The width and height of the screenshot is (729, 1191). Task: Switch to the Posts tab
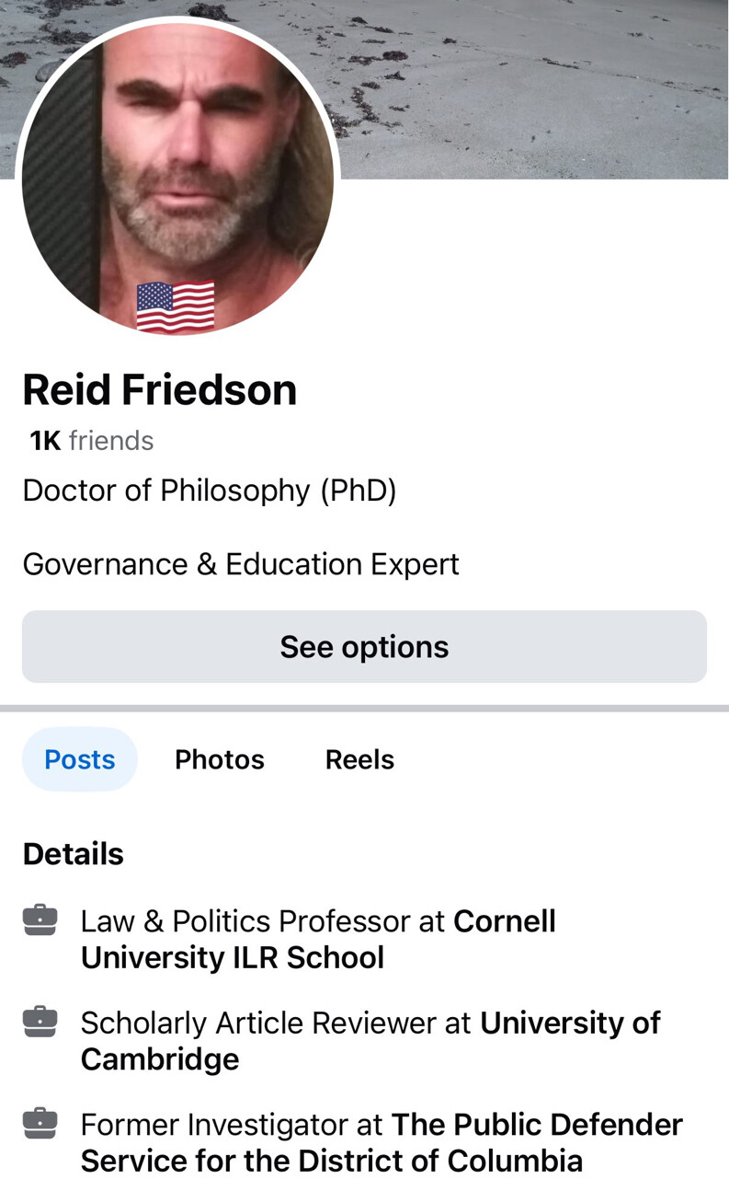click(80, 759)
